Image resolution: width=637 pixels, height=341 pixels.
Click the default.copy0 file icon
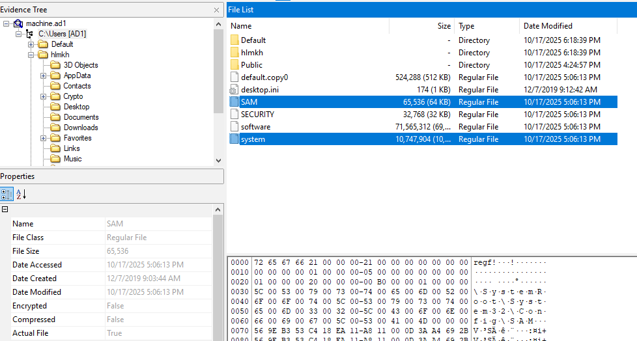tap(234, 77)
